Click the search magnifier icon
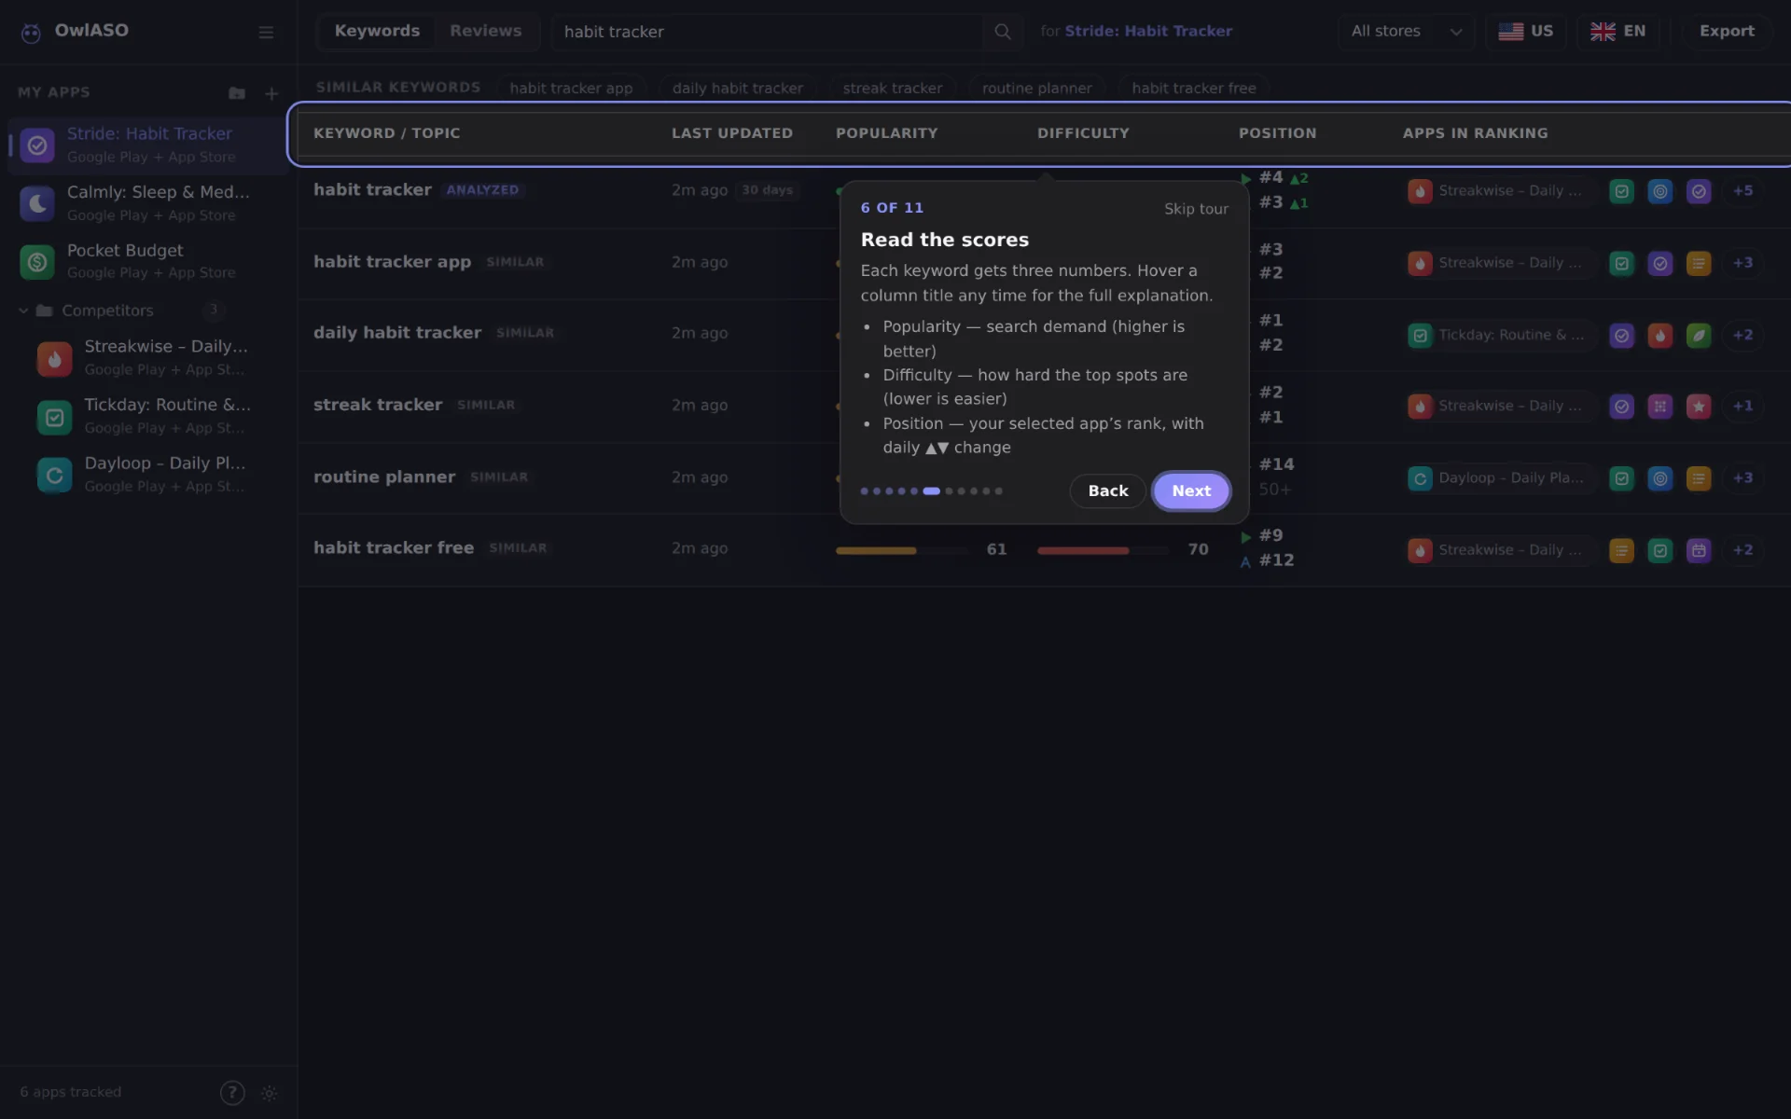 click(x=1003, y=32)
